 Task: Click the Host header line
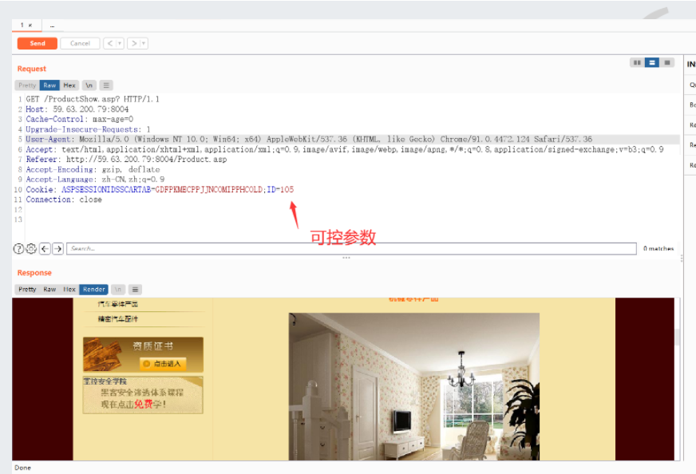77,109
